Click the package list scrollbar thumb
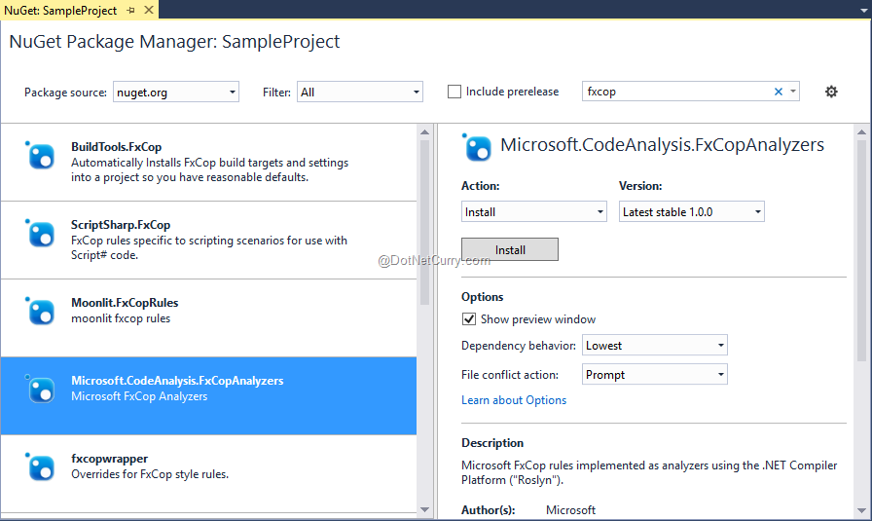This screenshot has width=872, height=521. [425, 223]
